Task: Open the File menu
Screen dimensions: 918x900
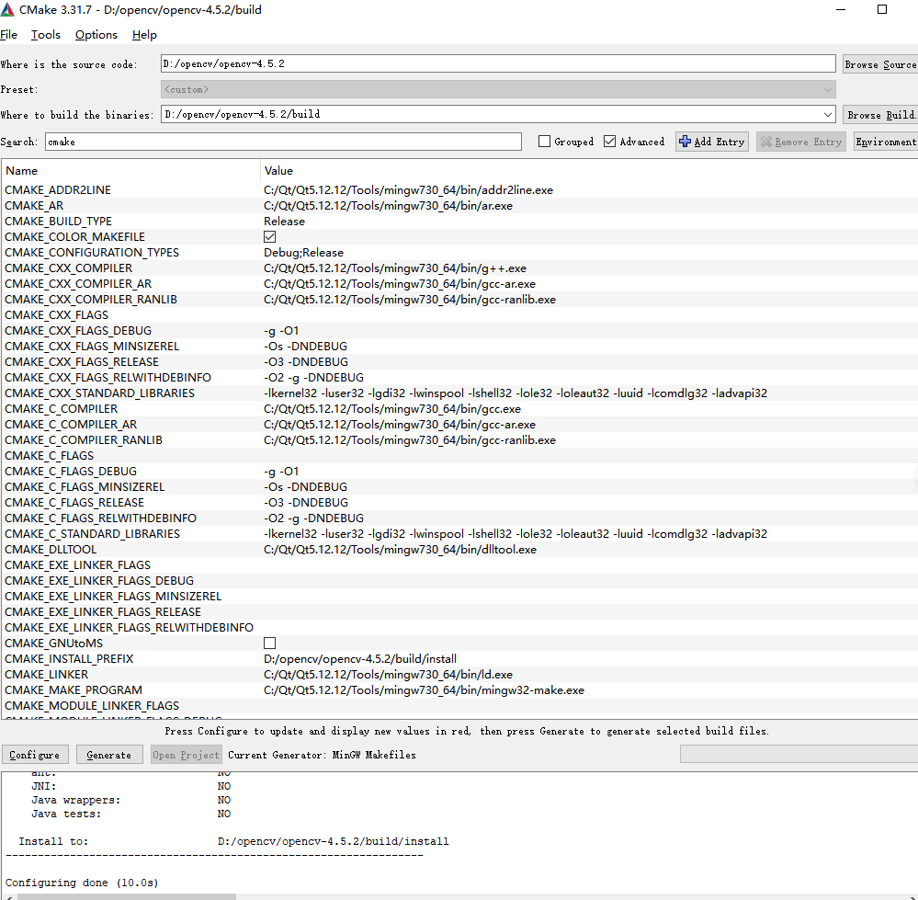Action: (x=9, y=35)
